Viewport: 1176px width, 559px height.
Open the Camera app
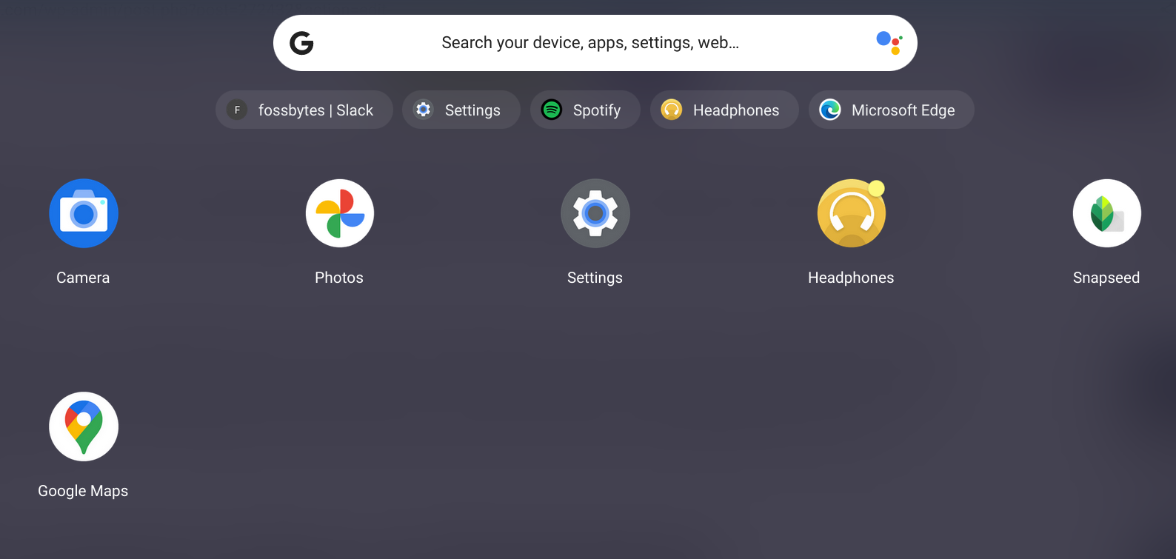(x=84, y=213)
